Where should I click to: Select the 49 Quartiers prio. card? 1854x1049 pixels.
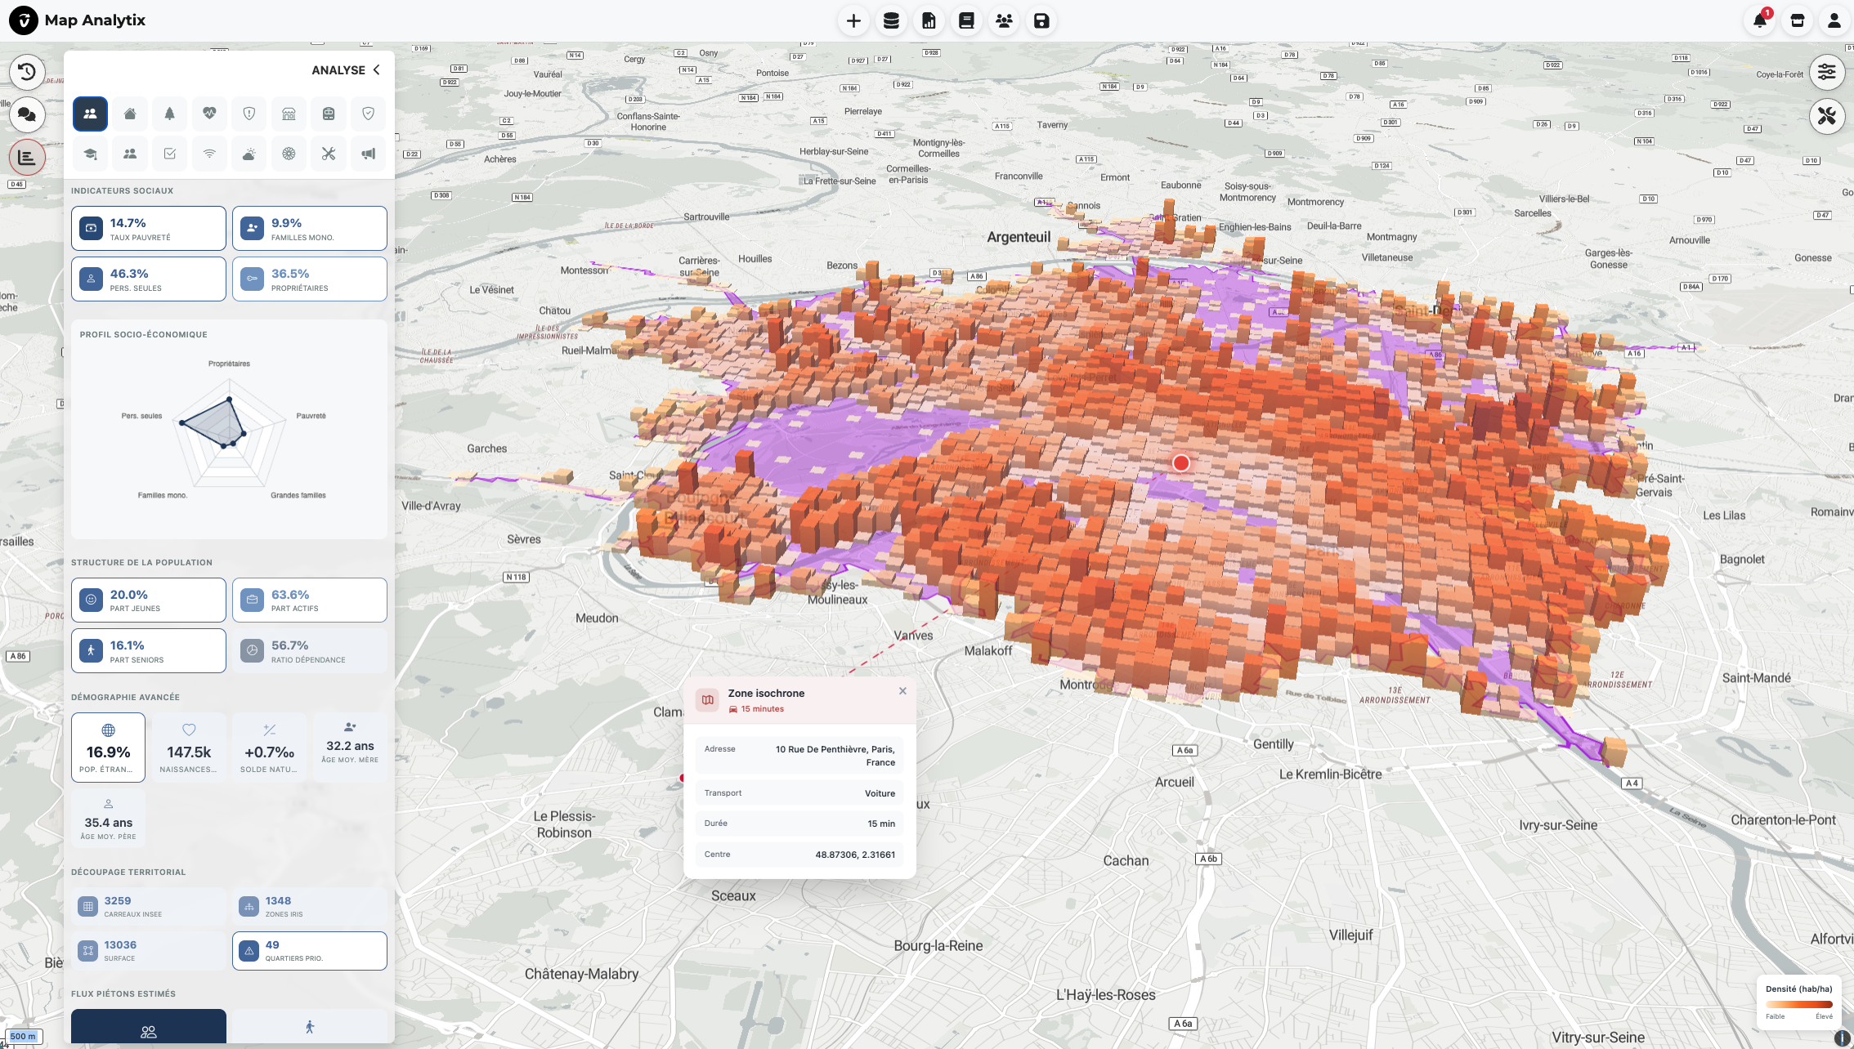309,950
